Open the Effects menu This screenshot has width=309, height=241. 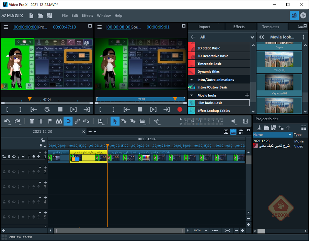pos(87,15)
